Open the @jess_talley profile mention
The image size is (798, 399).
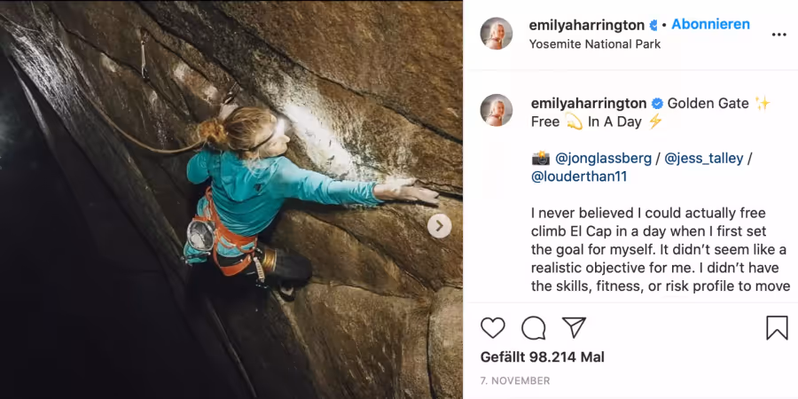(x=704, y=159)
